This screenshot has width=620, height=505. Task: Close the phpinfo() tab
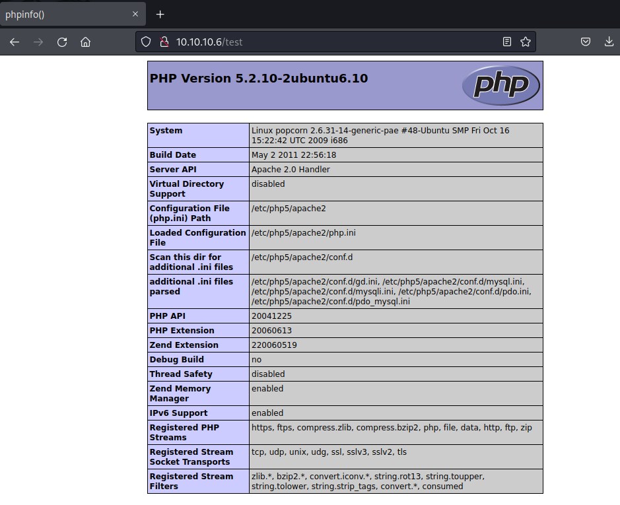point(135,15)
